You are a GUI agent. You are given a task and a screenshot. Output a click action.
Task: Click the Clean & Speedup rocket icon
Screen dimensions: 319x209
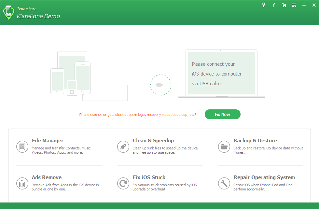[x=123, y=146]
